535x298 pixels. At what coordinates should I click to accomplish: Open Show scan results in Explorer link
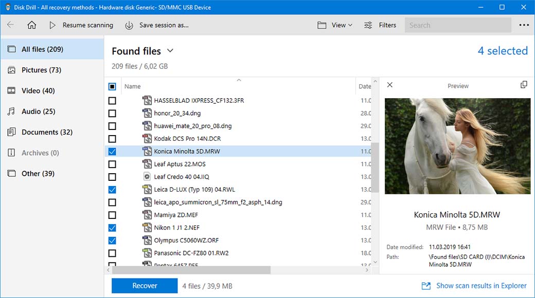481,286
